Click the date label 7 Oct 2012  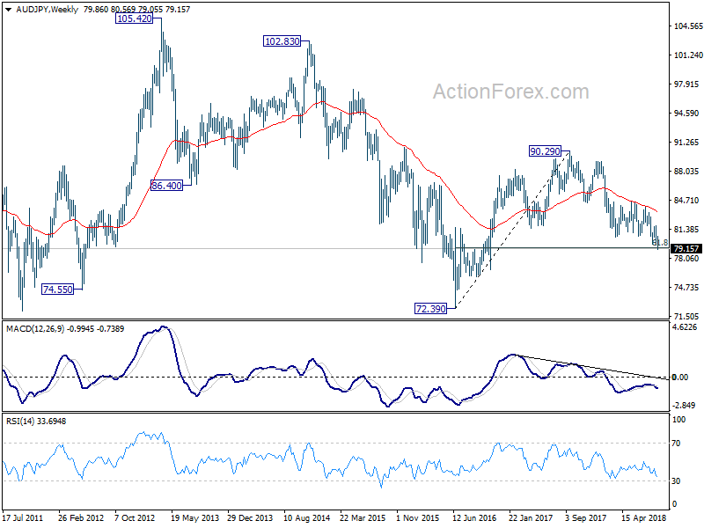135,517
